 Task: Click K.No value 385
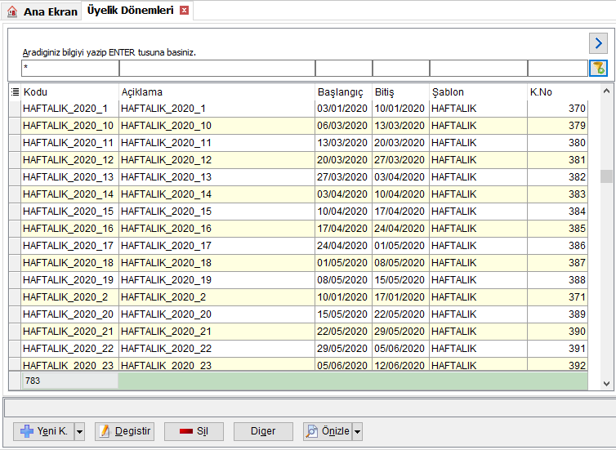557,229
